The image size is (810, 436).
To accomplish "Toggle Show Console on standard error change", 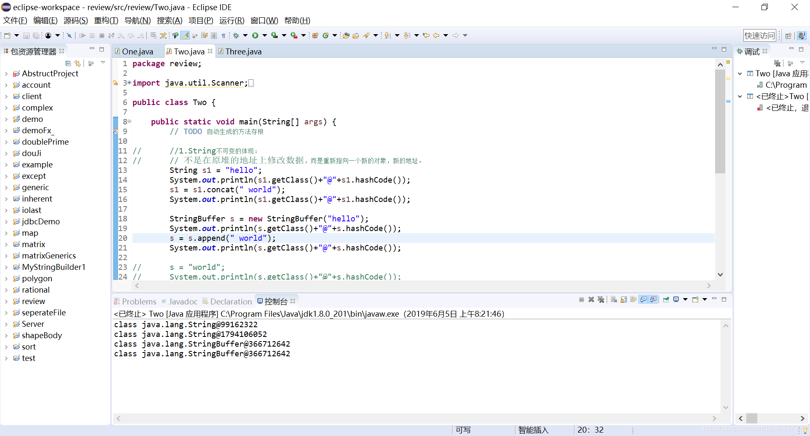I will pos(653,299).
